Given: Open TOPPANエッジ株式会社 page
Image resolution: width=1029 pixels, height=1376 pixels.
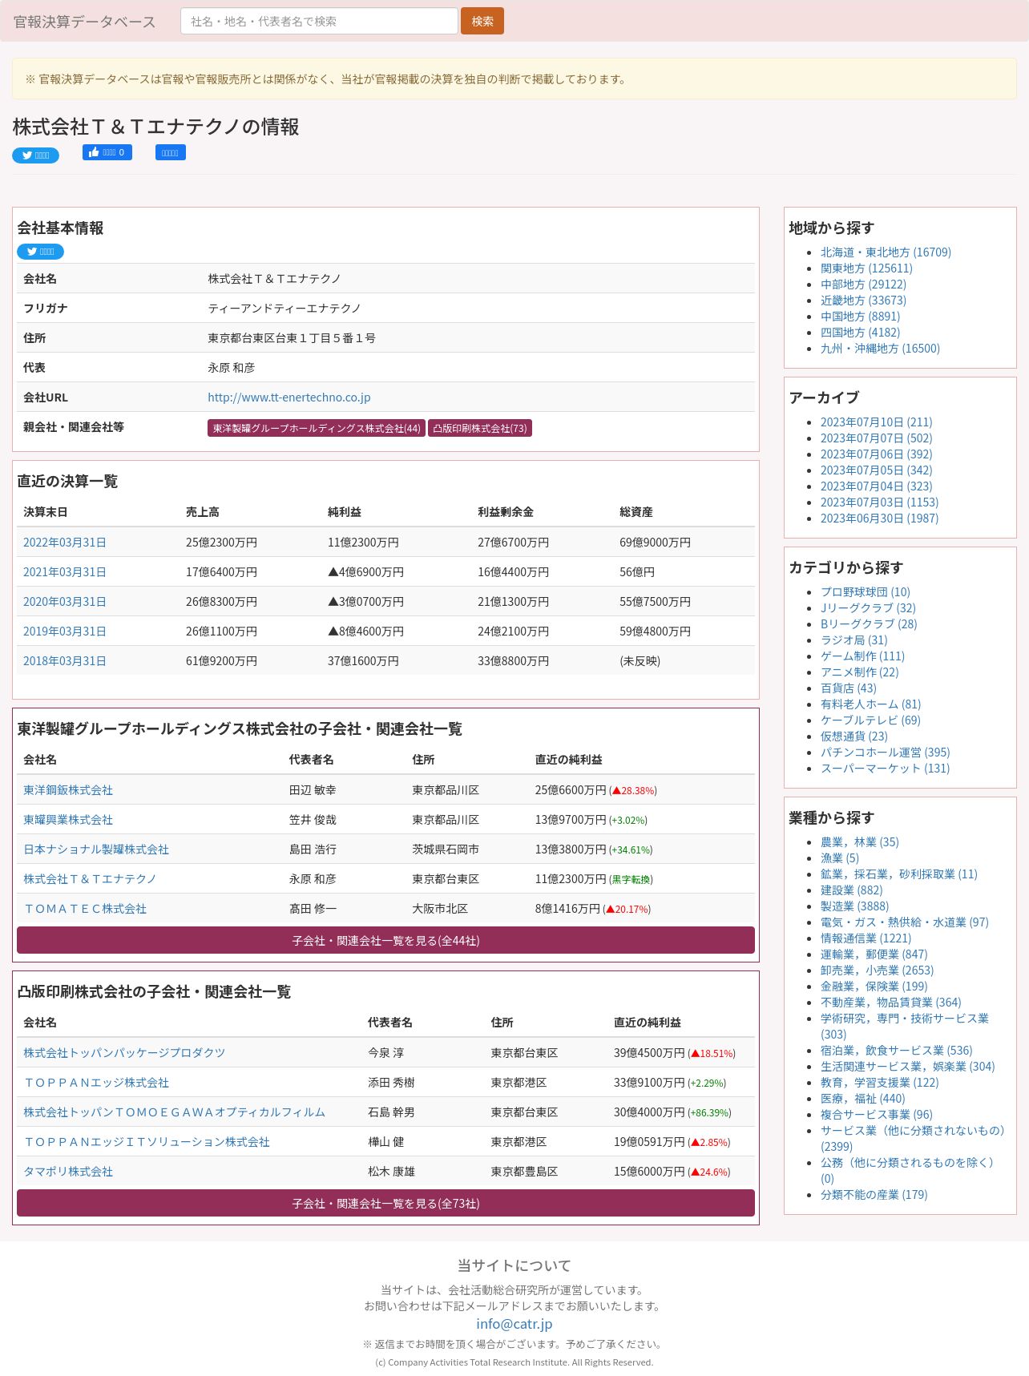Looking at the screenshot, I should tap(96, 1083).
